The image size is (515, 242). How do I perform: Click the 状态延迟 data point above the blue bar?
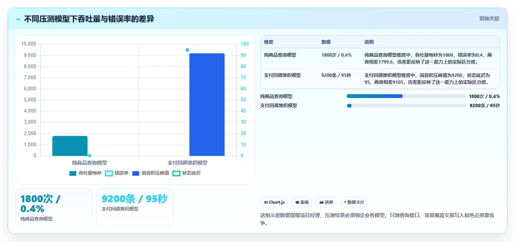tap(187, 50)
